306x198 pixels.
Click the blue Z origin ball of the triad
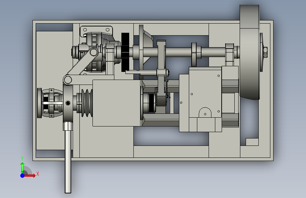tap(23, 175)
